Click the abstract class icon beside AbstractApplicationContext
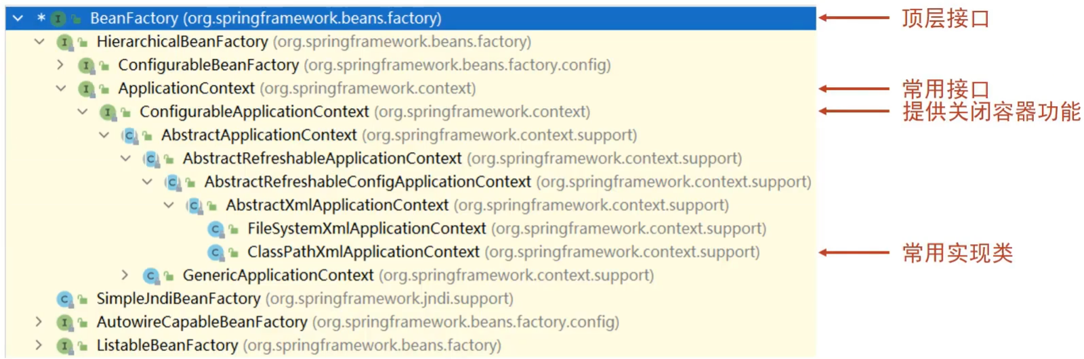 [x=129, y=135]
